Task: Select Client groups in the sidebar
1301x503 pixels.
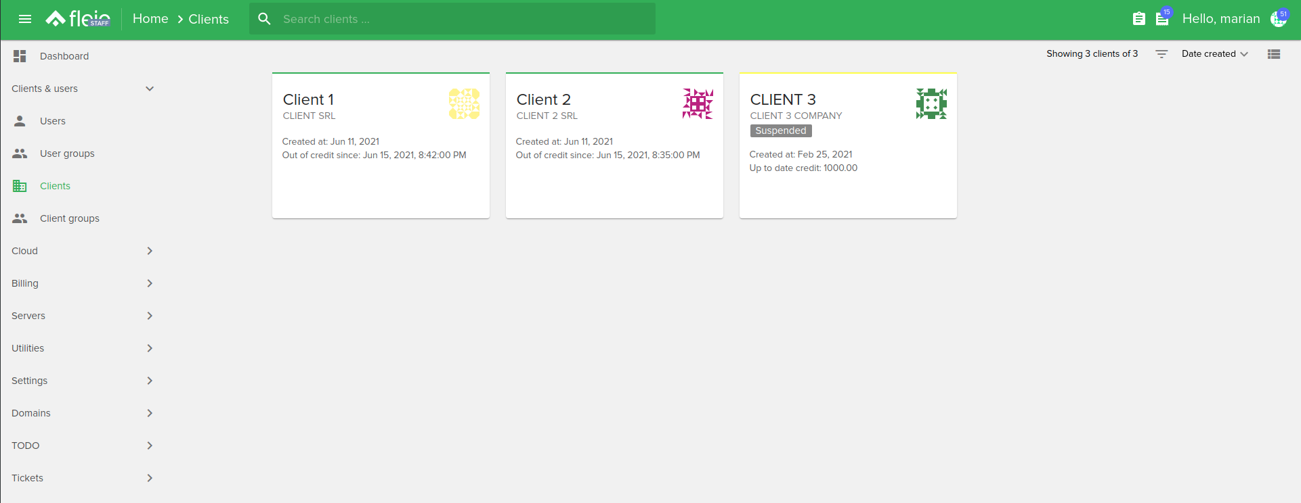Action: pyautogui.click(x=69, y=218)
